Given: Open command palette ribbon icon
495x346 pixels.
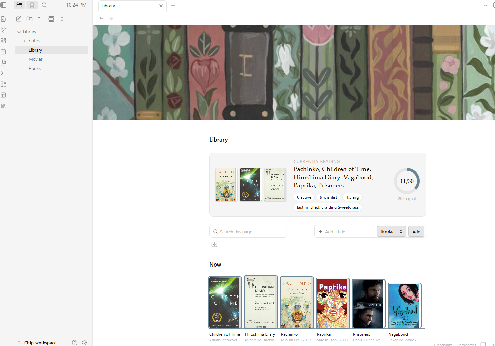Looking at the screenshot, I should click(x=3, y=73).
